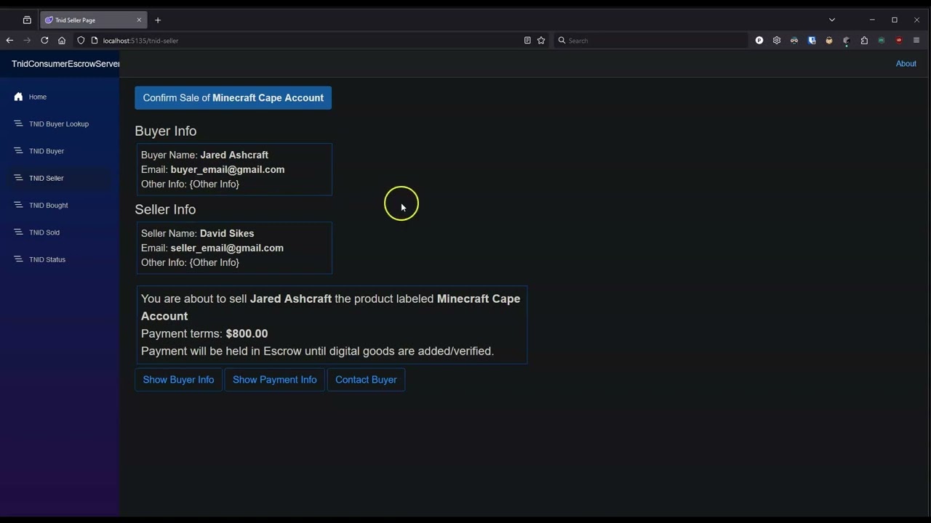Click the Buyer Info heading

tap(166, 131)
